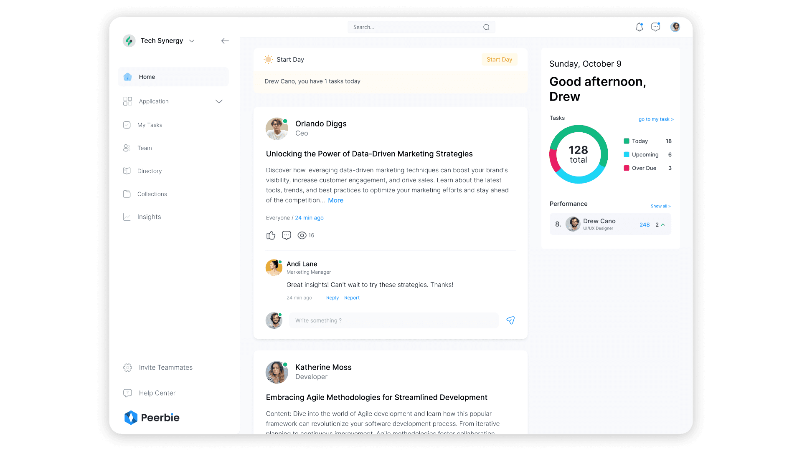Click the Write something comment field
Image resolution: width=802 pixels, height=451 pixels.
[393, 320]
